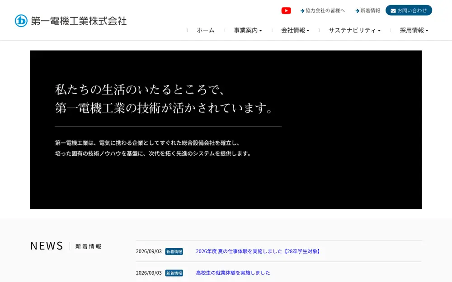Open the 2026年度 夏の仕事体験 news article

[x=259, y=251]
